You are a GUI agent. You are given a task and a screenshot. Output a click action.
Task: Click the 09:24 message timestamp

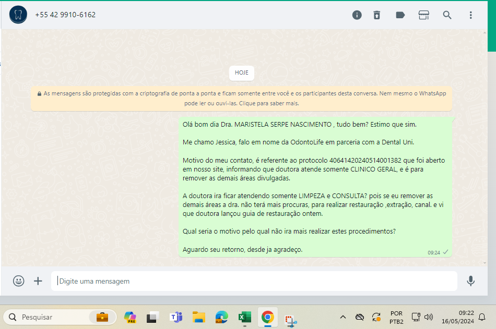point(434,252)
